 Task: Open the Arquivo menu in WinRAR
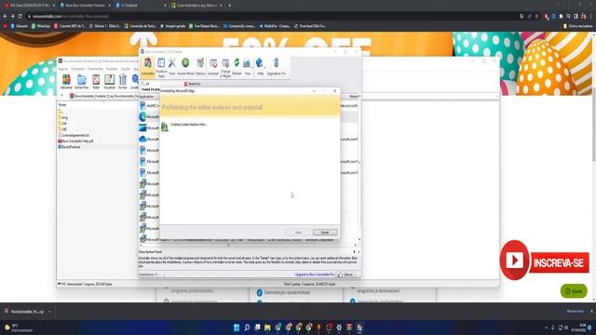(x=62, y=69)
